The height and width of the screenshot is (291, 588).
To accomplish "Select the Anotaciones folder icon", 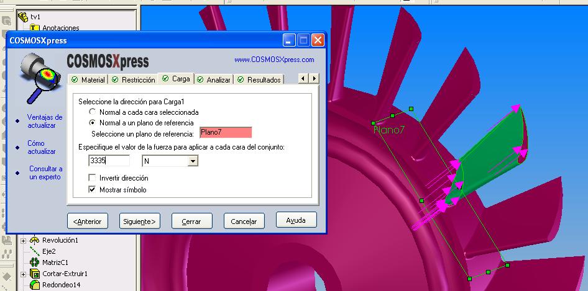I will (35, 28).
